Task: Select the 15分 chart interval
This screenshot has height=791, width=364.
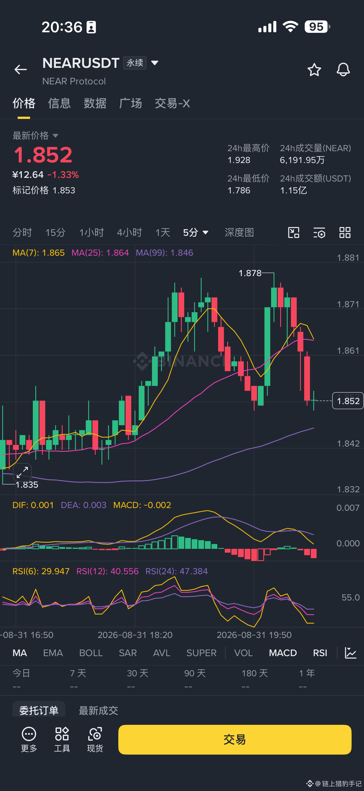Action: [x=55, y=233]
